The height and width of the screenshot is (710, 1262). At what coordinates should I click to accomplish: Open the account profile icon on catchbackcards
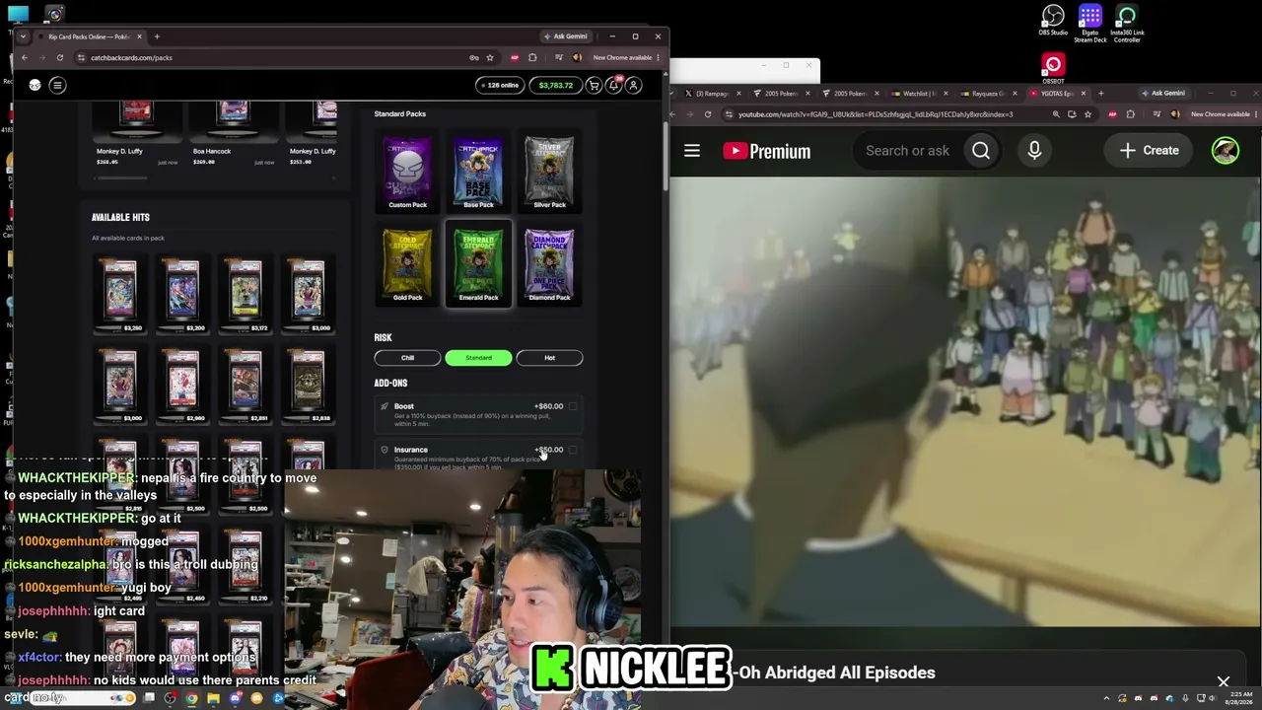pyautogui.click(x=634, y=86)
